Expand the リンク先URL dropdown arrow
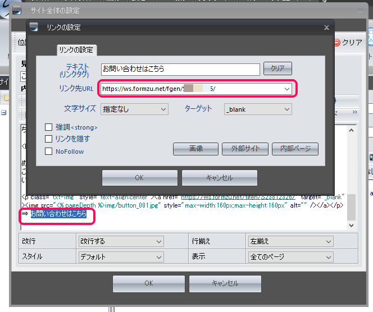The width and height of the screenshot is (373, 312). point(286,89)
